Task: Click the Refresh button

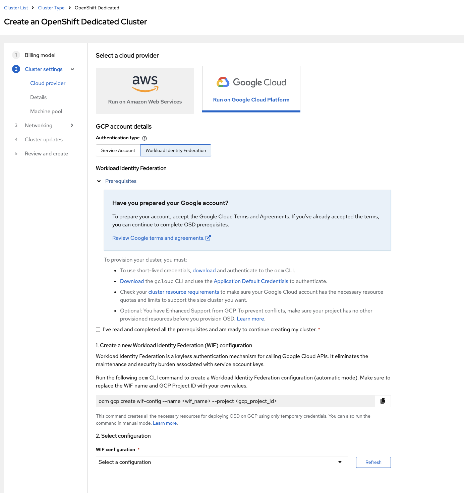Action: coord(373,462)
